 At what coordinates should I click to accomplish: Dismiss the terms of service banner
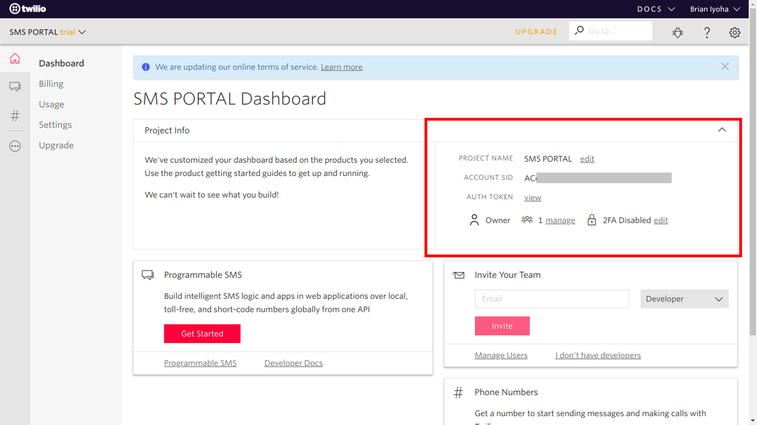tap(724, 67)
